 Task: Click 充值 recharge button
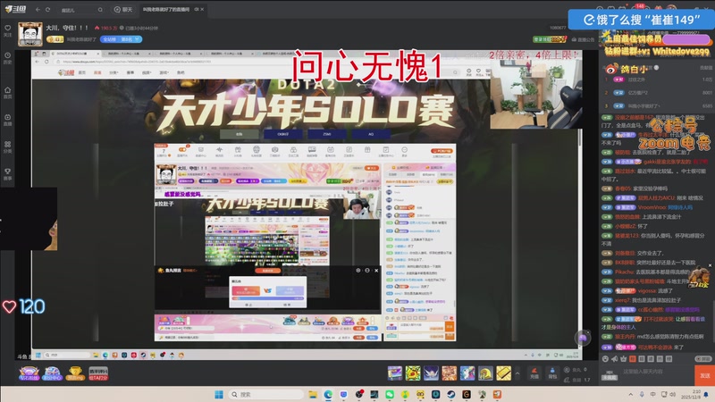pos(534,373)
